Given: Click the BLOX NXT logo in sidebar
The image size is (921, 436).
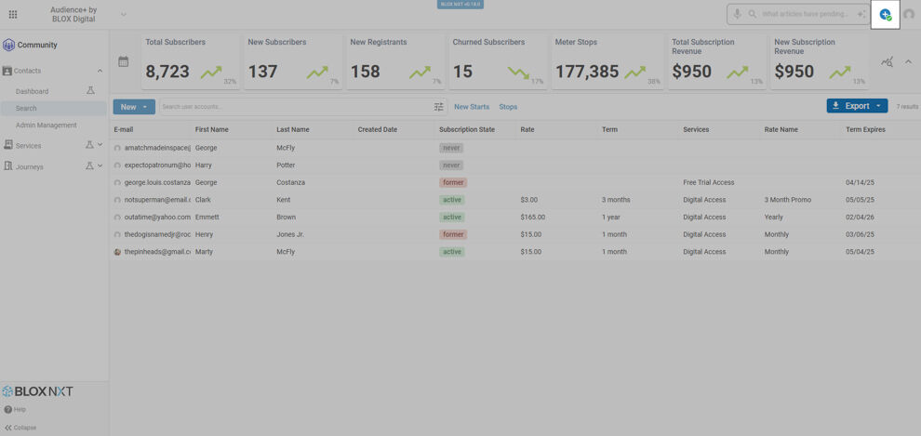Looking at the screenshot, I should pyautogui.click(x=37, y=391).
